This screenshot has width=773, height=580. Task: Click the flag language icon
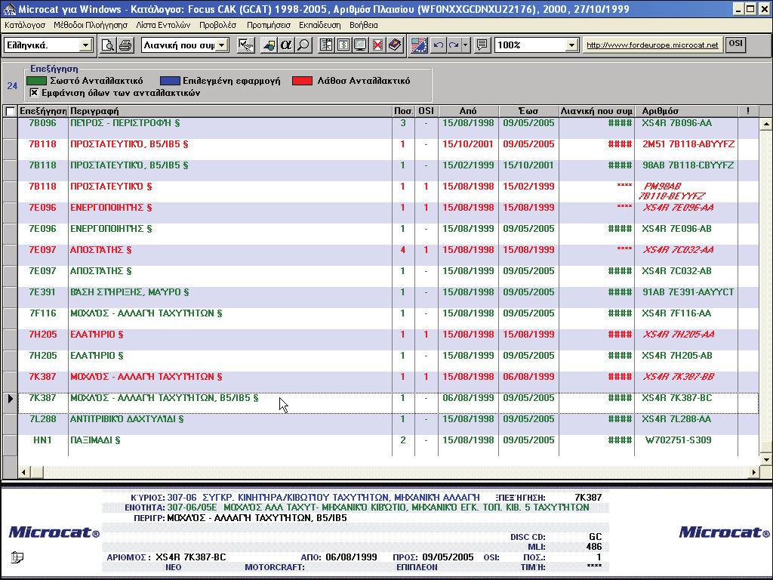[x=419, y=45]
